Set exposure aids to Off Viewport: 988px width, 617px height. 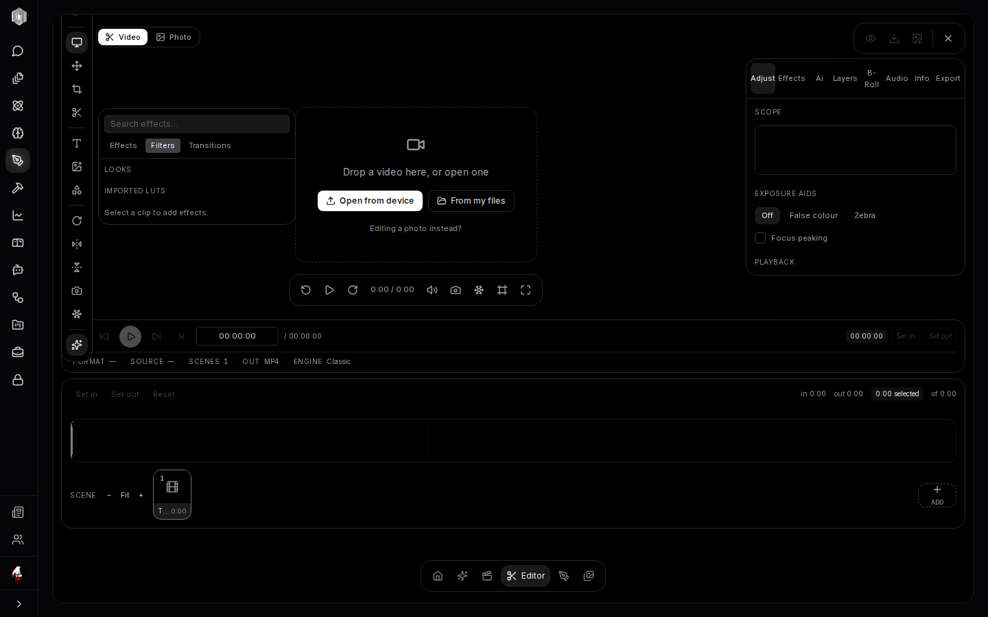(x=767, y=215)
